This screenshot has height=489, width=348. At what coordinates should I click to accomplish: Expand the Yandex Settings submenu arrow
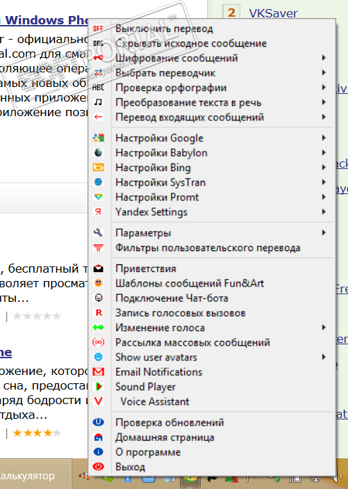tap(324, 211)
